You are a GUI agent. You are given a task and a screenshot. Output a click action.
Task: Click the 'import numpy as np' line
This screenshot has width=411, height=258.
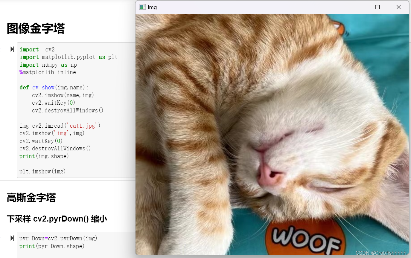pos(48,65)
